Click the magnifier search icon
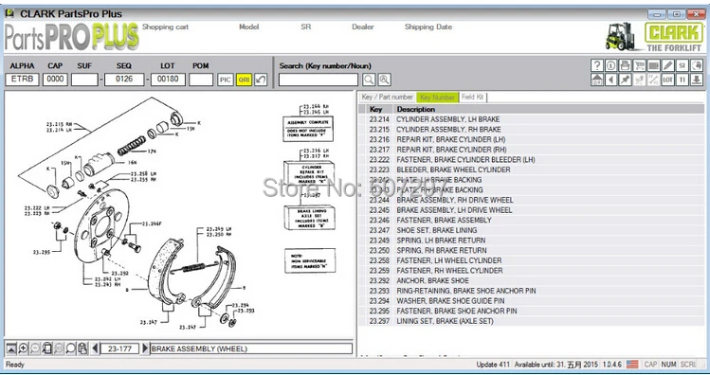 pyautogui.click(x=369, y=80)
